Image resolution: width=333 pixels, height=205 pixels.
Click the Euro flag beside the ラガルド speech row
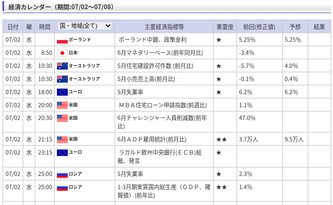[62, 153]
